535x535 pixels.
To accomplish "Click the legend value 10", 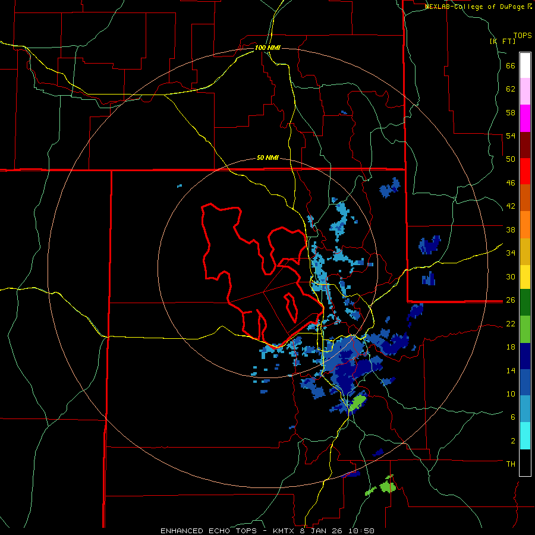I will 511,394.
